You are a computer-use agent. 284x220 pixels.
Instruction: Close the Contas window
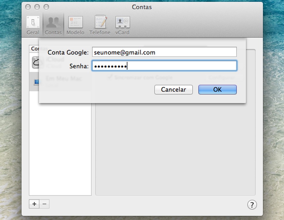point(28,7)
